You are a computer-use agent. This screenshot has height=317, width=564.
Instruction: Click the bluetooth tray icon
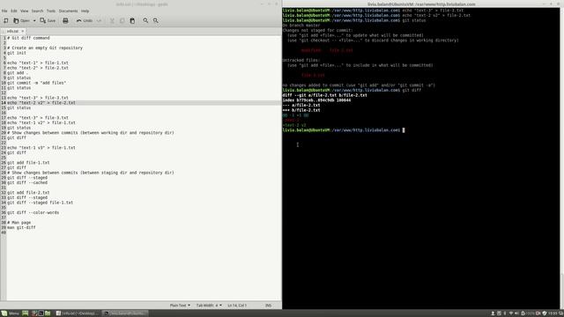point(505,313)
